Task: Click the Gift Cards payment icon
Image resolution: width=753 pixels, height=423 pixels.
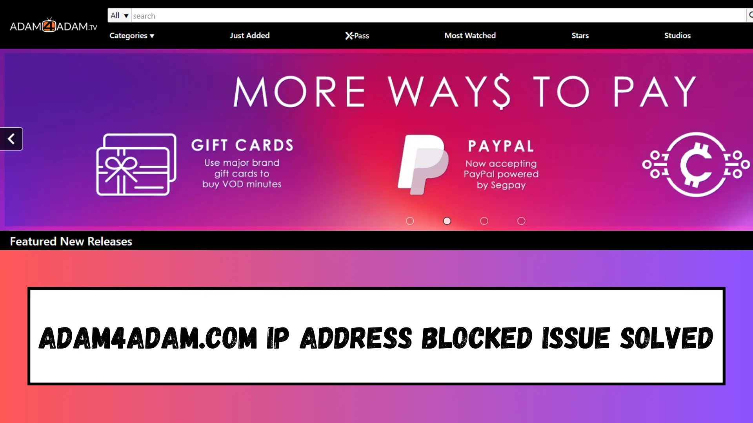Action: [136, 164]
